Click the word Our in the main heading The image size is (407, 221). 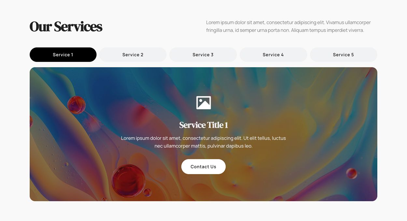[40, 27]
